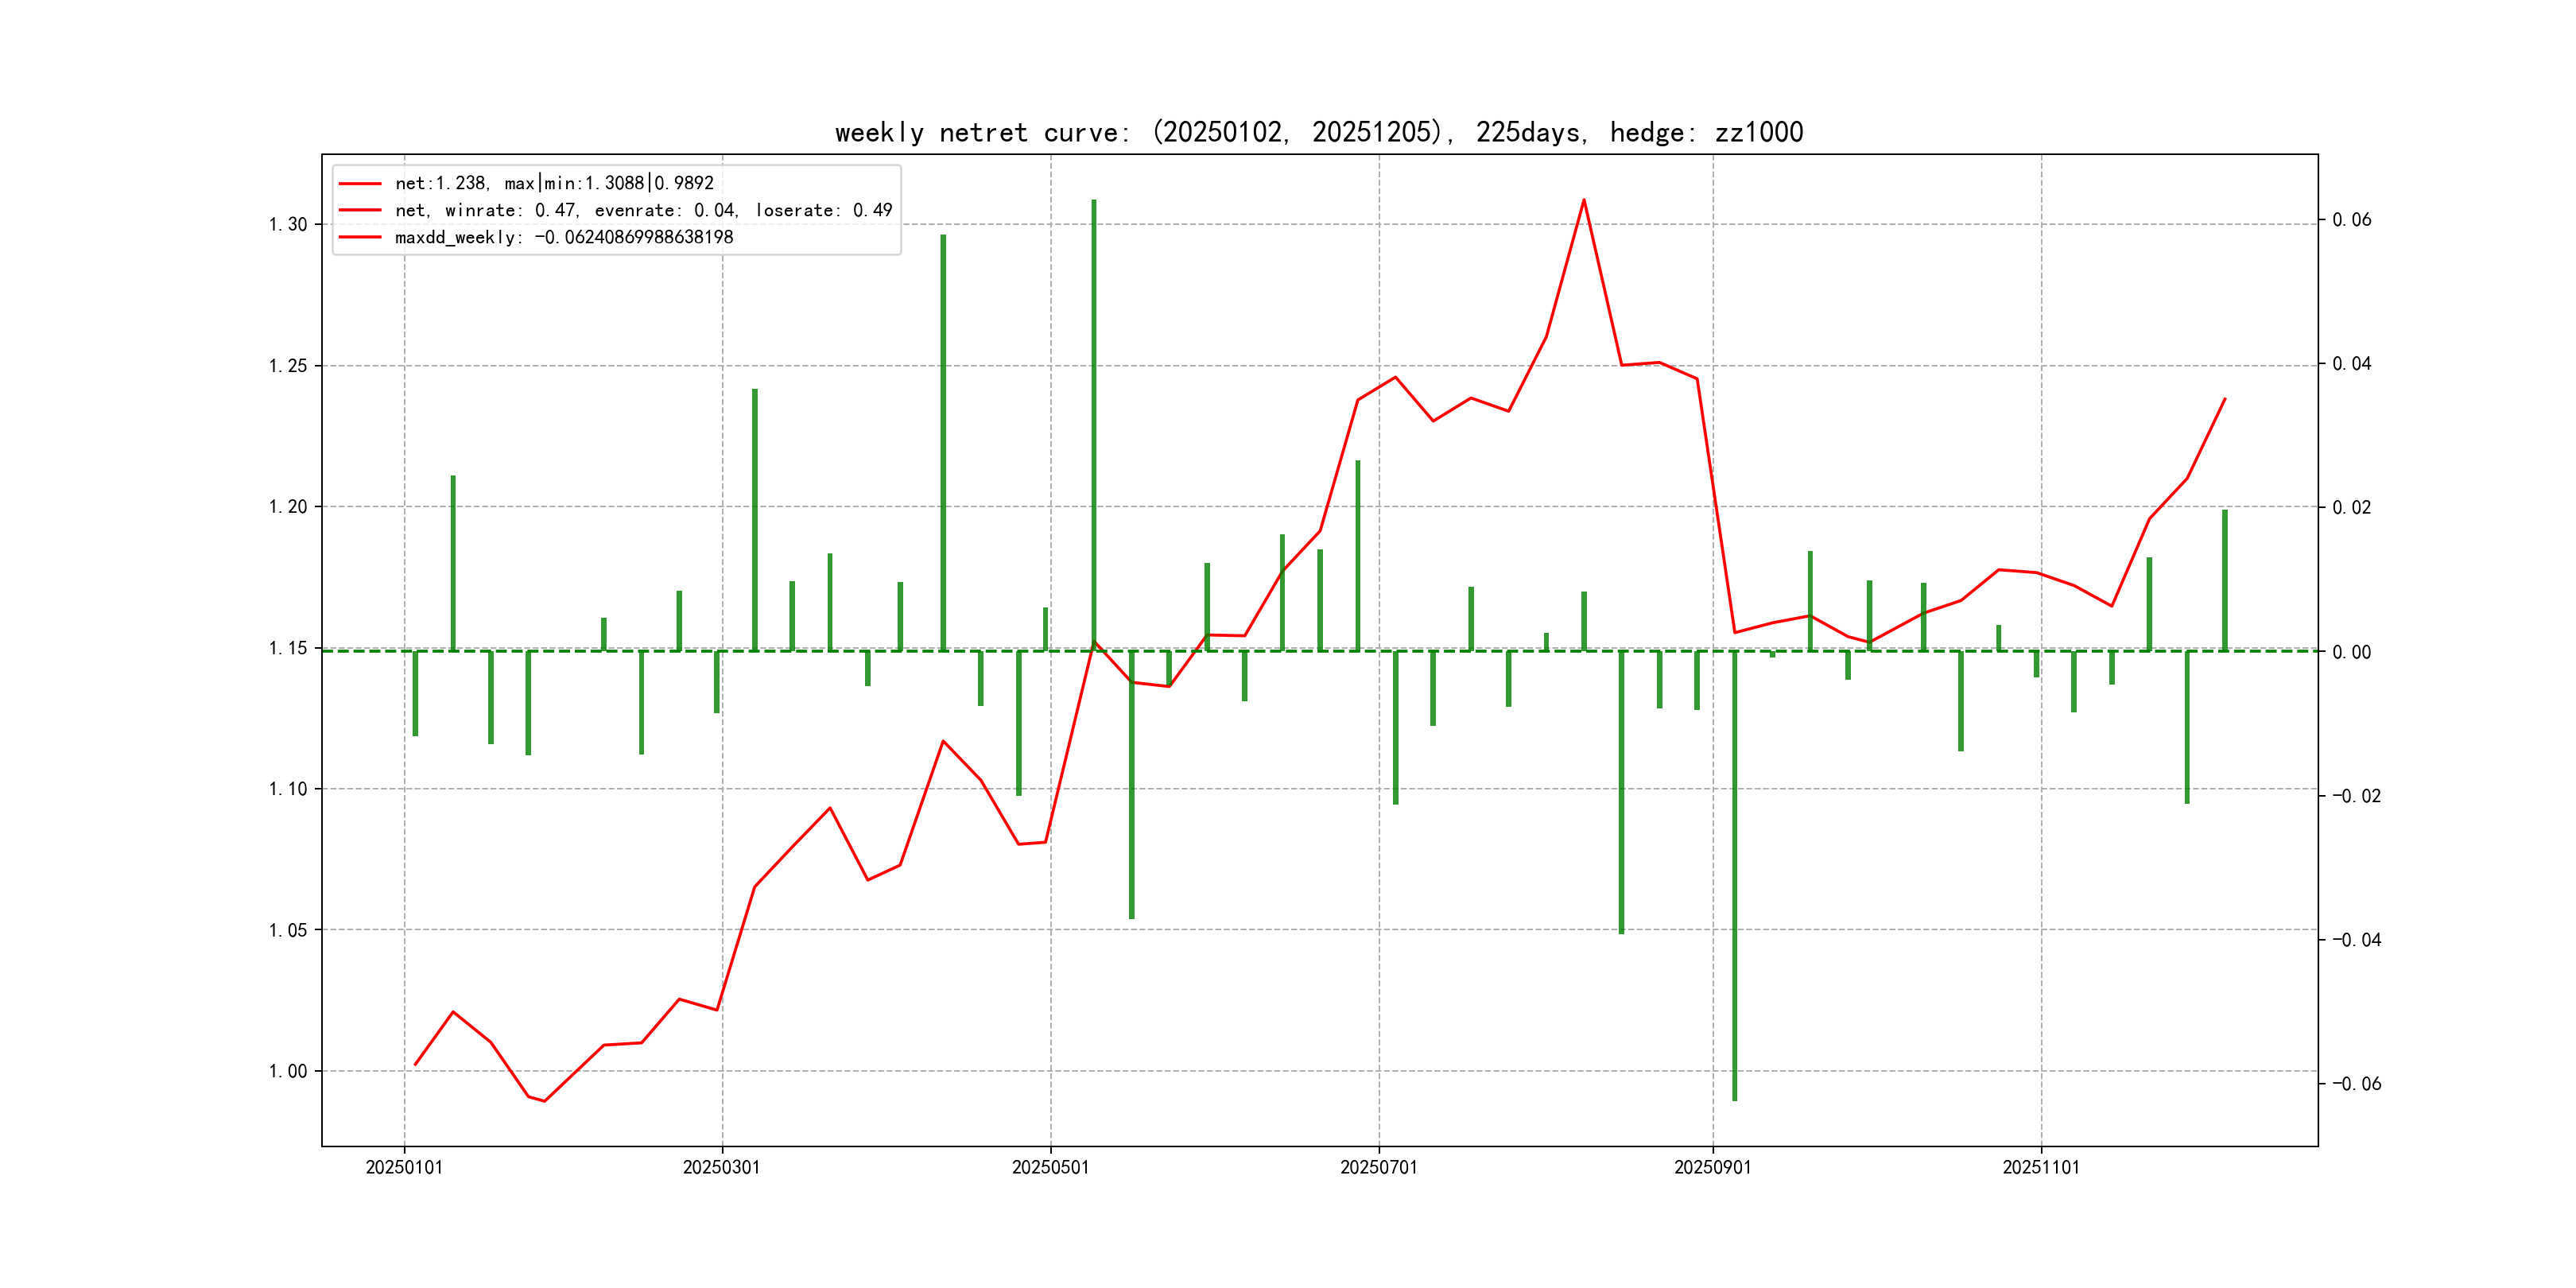2576x1288 pixels.
Task: Click x-axis label 20250701
Action: 1378,1167
